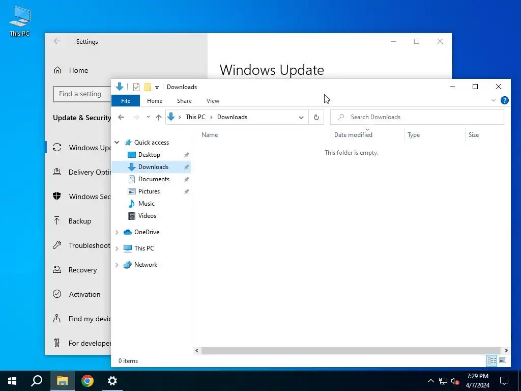The width and height of the screenshot is (521, 391).
Task: Open Properties quick access toolbar icon
Action: [x=136, y=87]
